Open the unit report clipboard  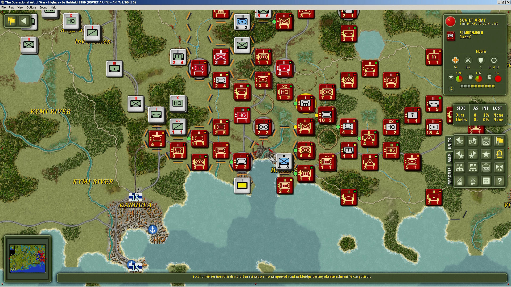(x=486, y=141)
